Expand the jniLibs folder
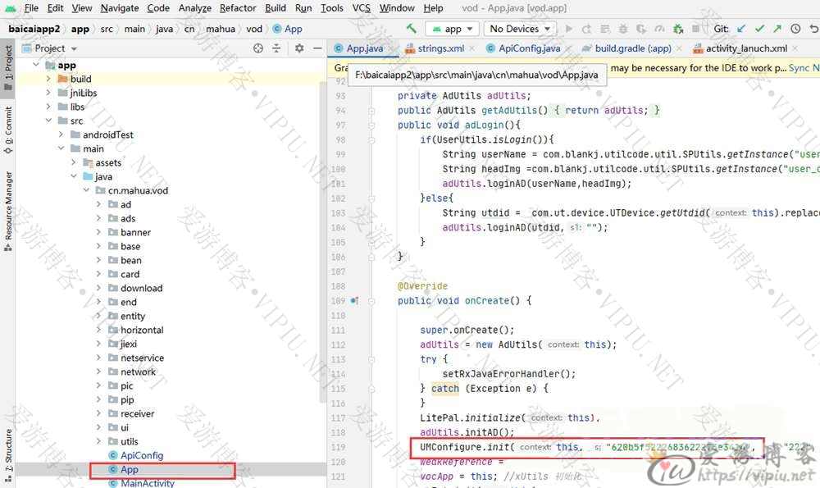The height and width of the screenshot is (488, 820). (x=48, y=93)
